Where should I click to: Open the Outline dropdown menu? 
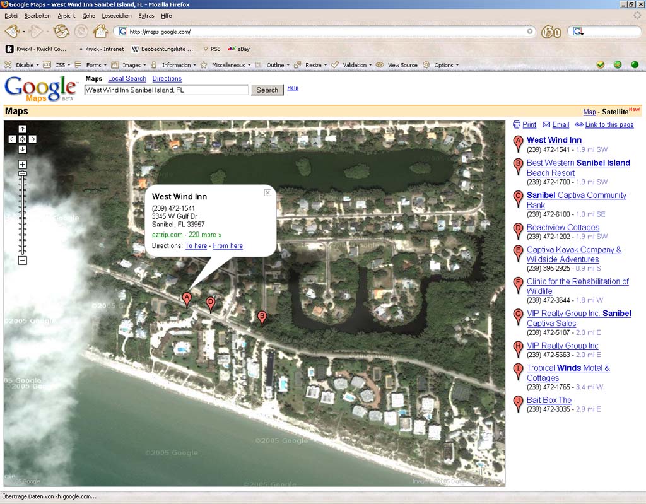click(273, 65)
